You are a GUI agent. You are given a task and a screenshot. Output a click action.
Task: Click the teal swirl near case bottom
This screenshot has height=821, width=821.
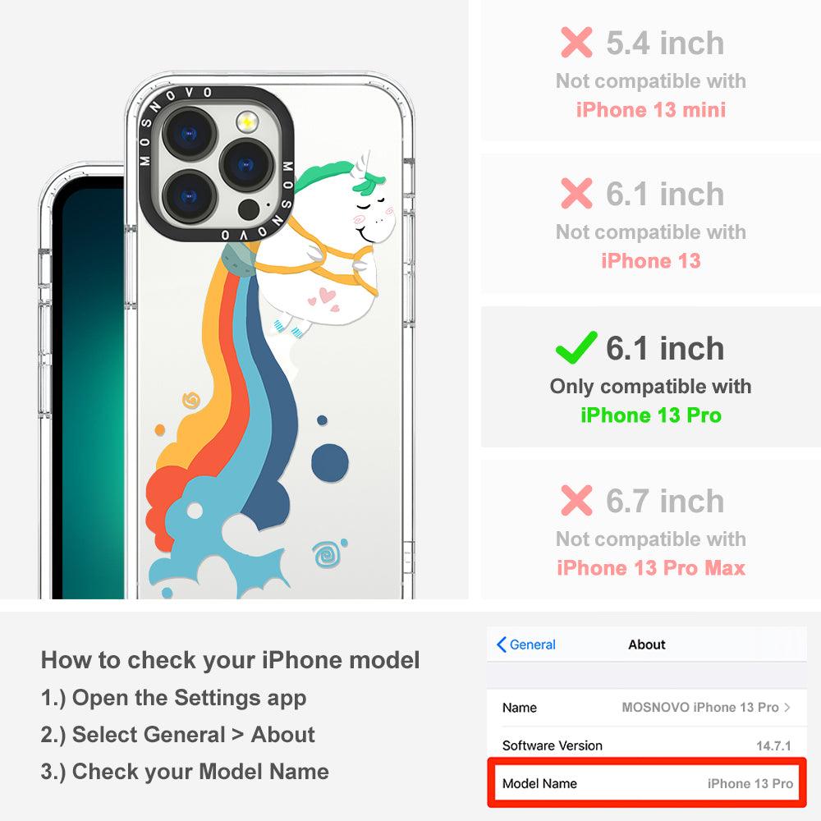tap(328, 554)
